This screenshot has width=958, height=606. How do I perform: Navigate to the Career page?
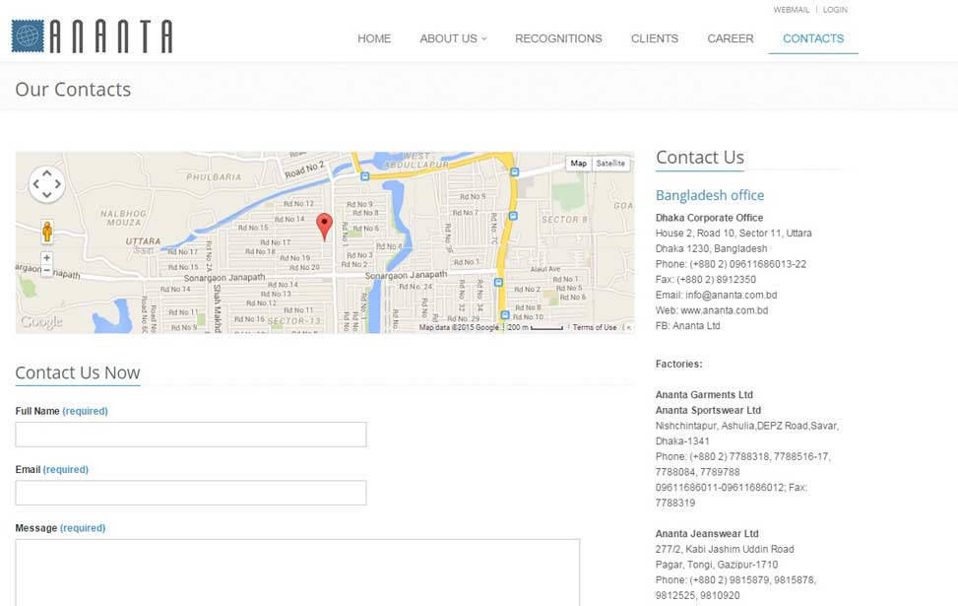click(x=731, y=38)
